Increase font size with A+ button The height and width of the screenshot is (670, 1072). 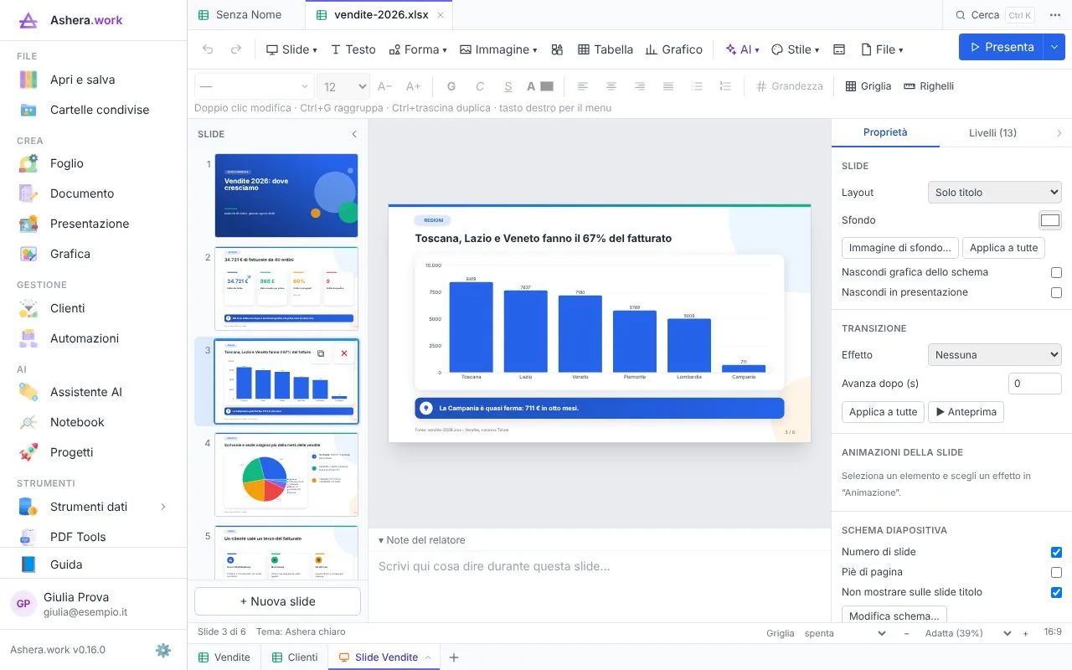tap(413, 86)
